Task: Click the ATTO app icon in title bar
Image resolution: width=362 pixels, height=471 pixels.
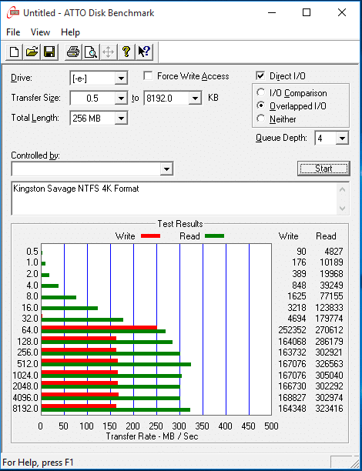Action: click(x=13, y=13)
